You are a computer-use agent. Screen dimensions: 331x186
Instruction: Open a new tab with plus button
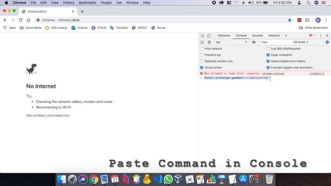[x=82, y=11]
